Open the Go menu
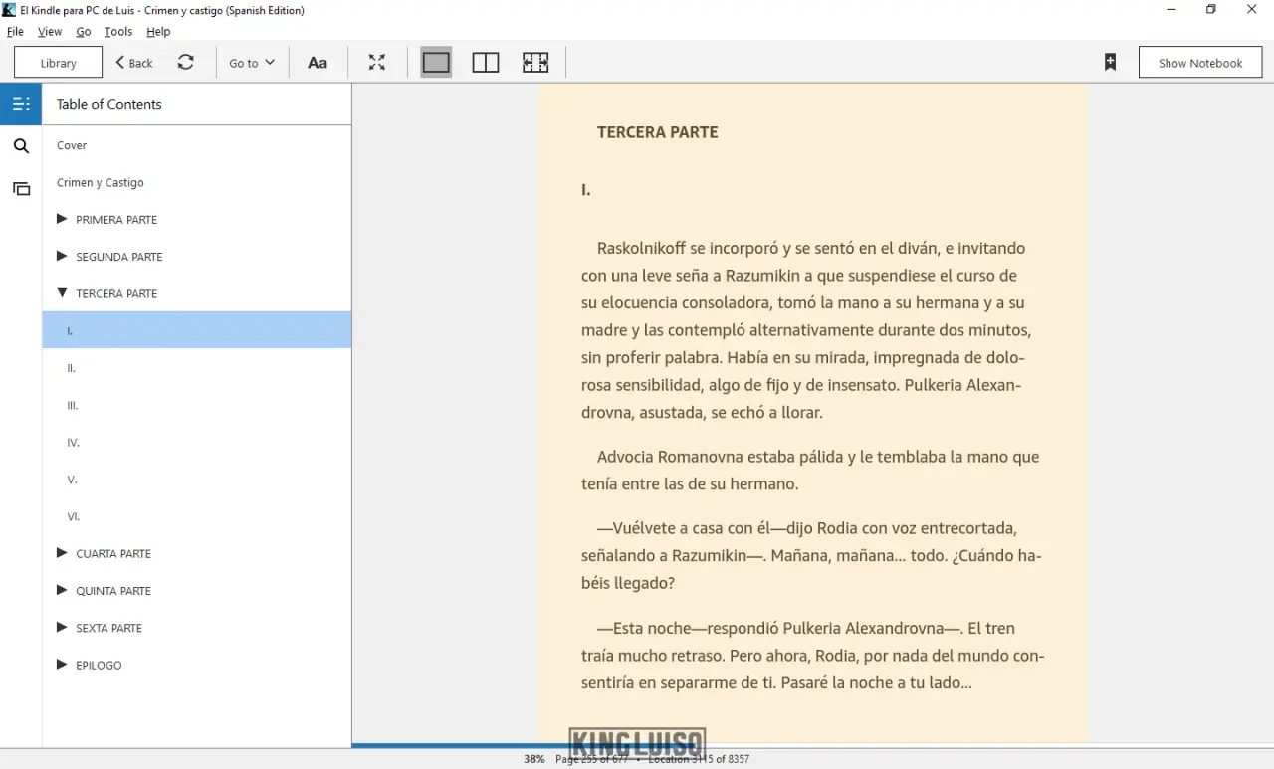 click(x=84, y=32)
